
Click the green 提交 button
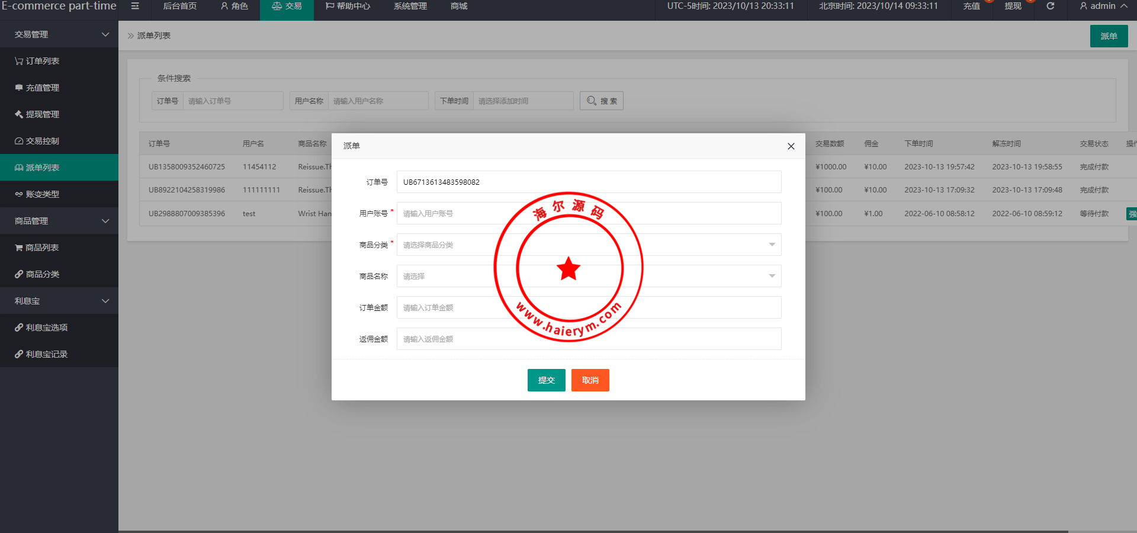(546, 380)
